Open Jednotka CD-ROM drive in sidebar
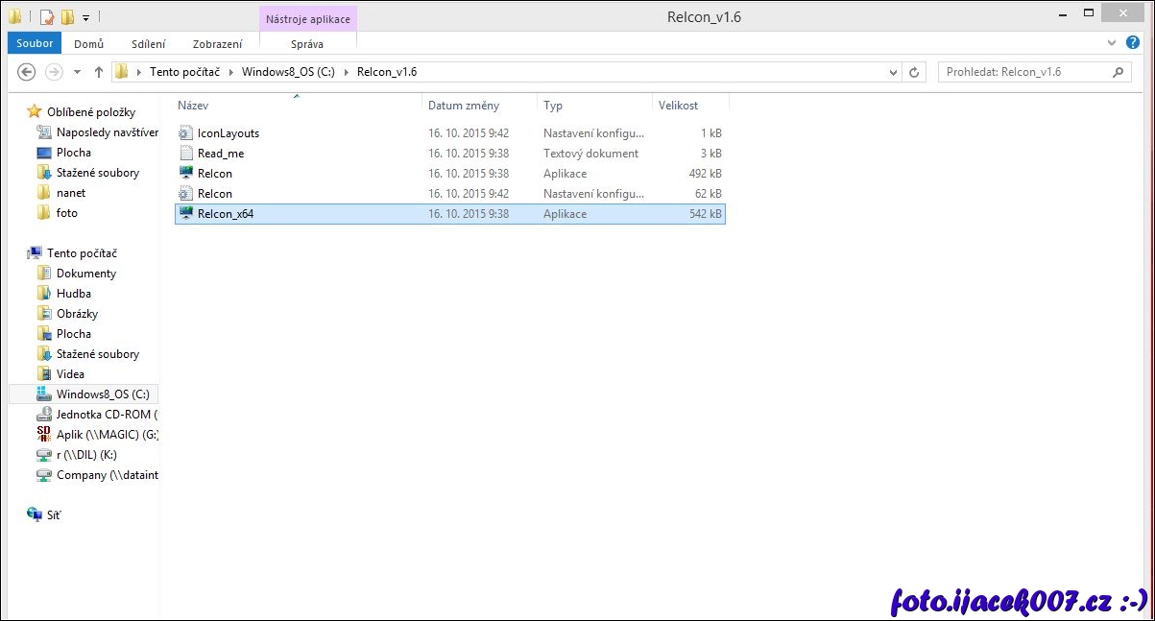The image size is (1155, 621). point(106,415)
